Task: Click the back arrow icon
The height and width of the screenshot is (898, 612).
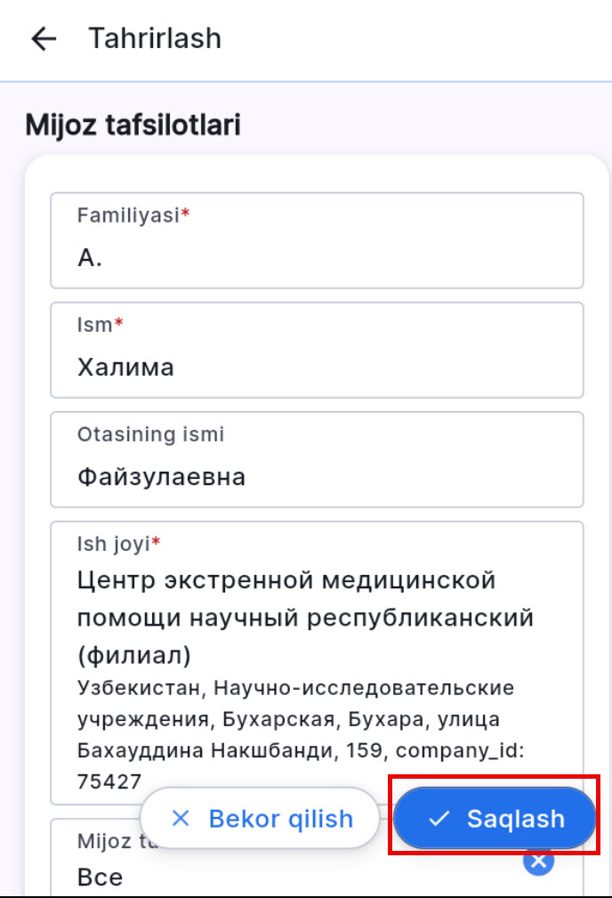Action: [x=42, y=37]
